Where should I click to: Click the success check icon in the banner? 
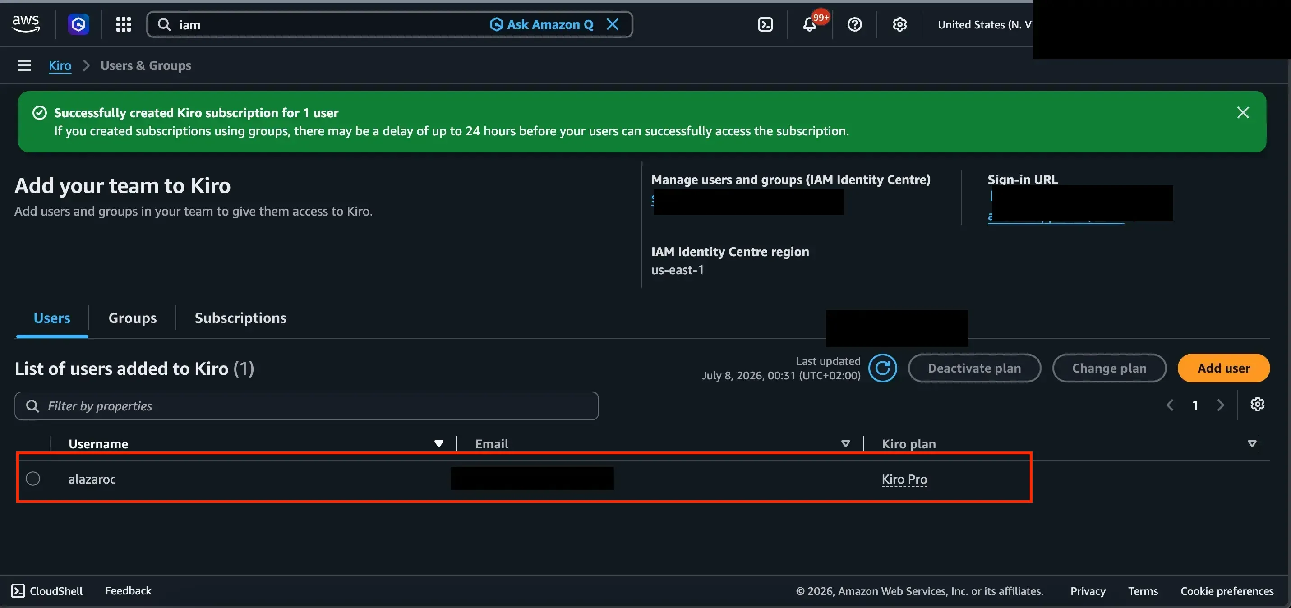pos(40,113)
